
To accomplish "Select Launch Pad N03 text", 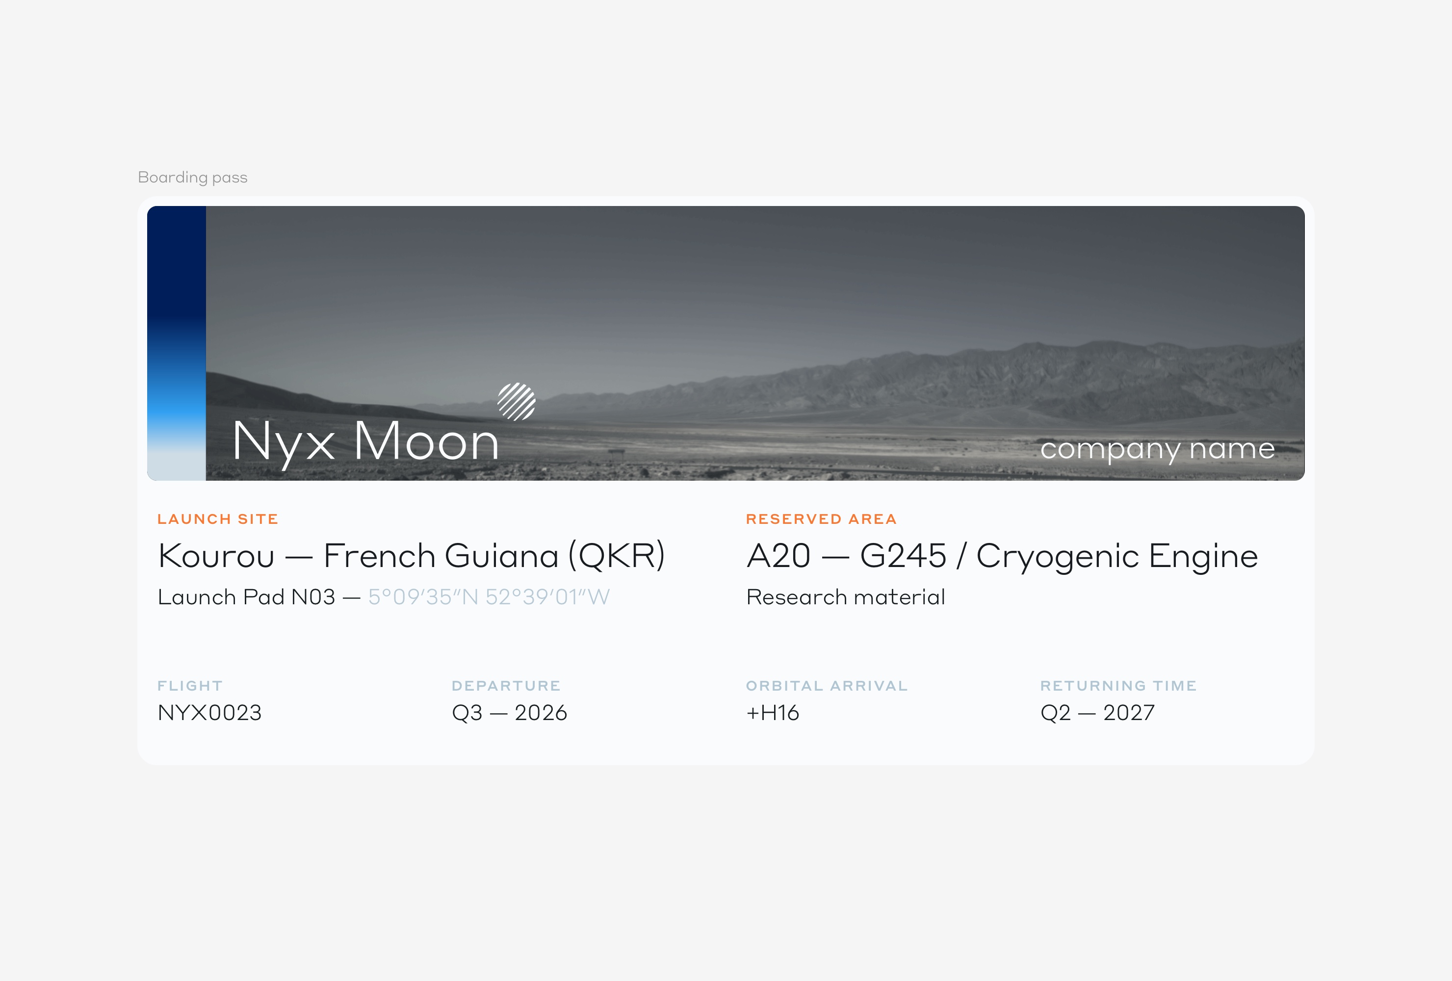I will coord(246,597).
